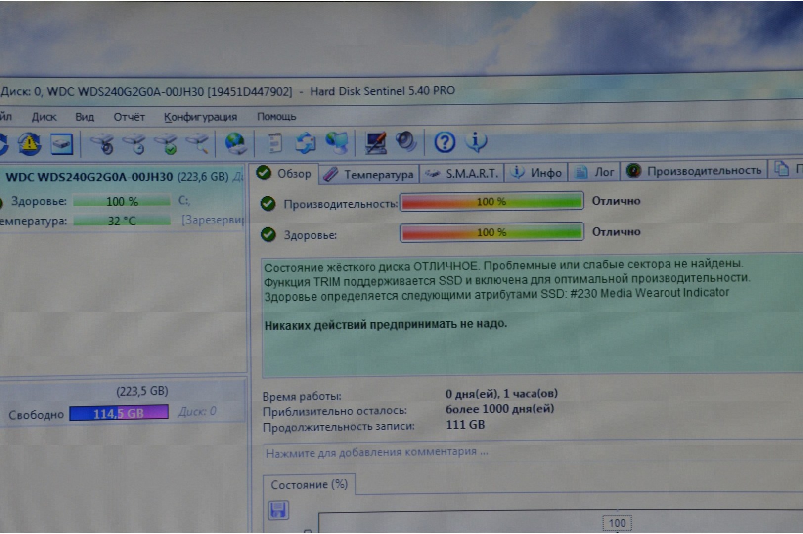Click the disk with stethoscope toolbar icon
803x534 pixels.
coord(102,144)
